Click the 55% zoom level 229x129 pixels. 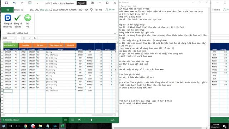112,120
